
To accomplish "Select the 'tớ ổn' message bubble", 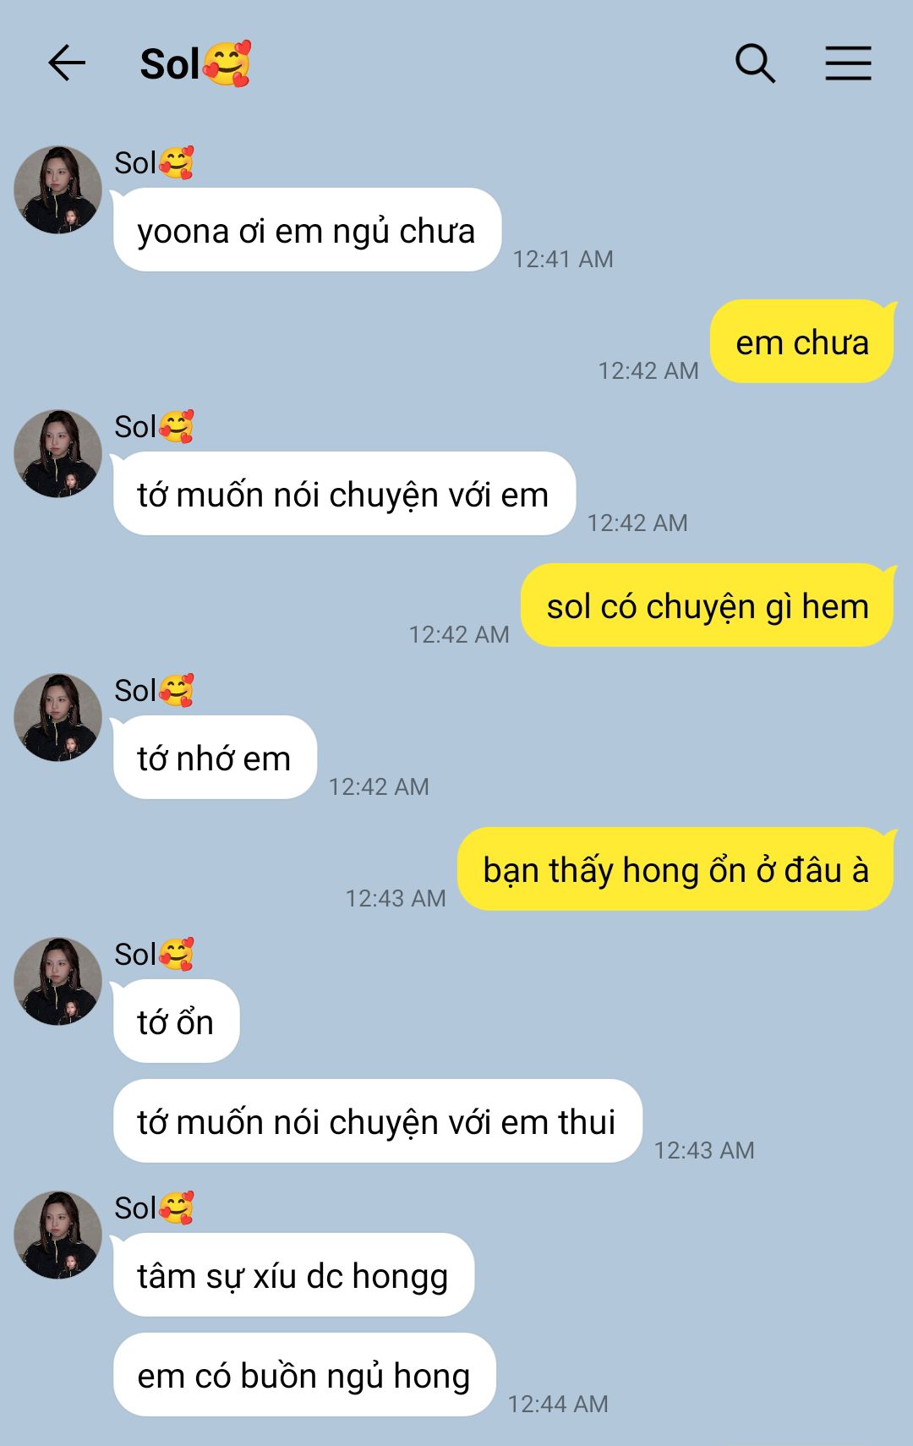I will [176, 1022].
